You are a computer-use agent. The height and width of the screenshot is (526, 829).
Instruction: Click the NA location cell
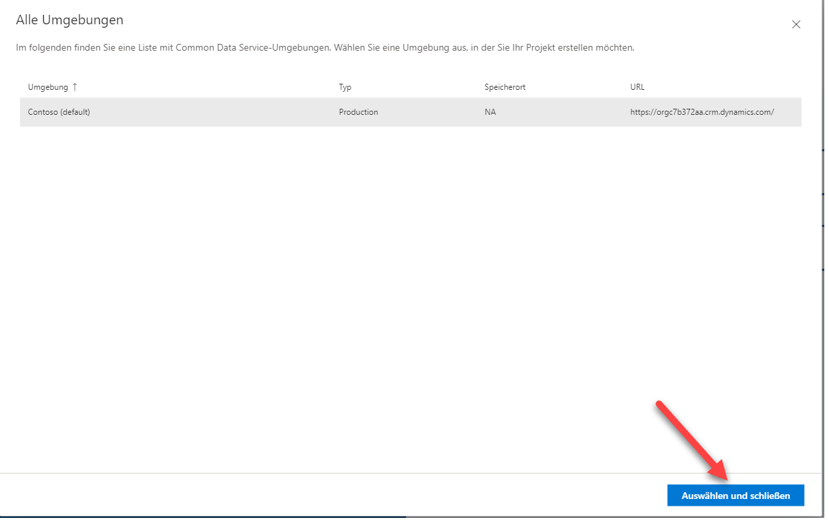tap(490, 112)
